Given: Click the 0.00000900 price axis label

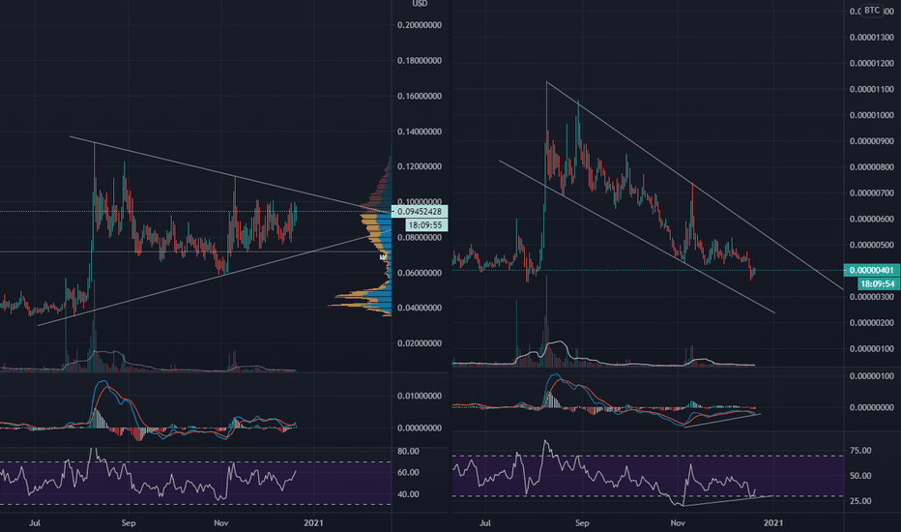Looking at the screenshot, I should 872,141.
